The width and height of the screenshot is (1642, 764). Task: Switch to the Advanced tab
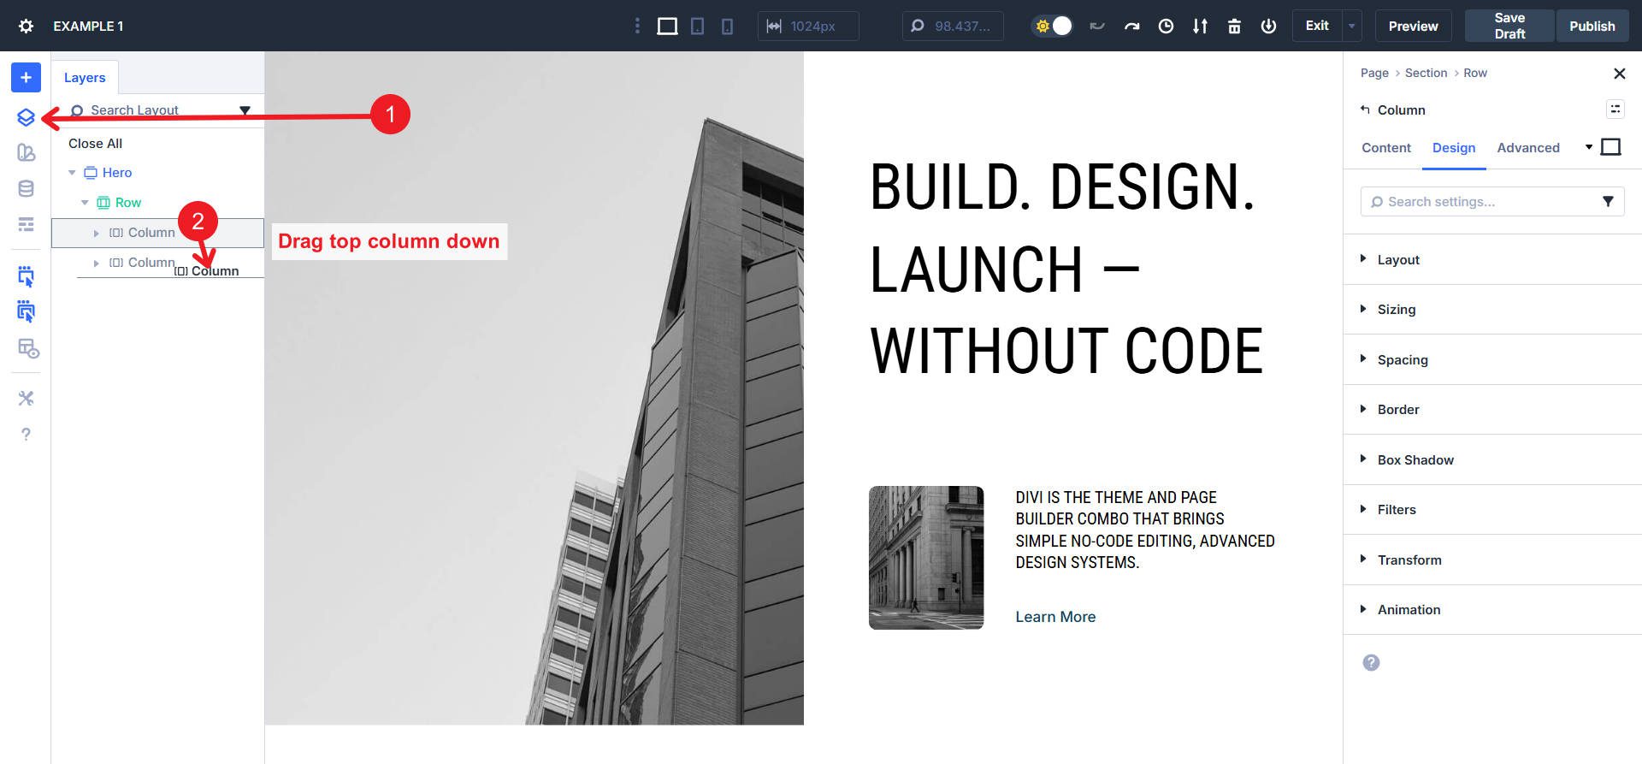coord(1527,148)
